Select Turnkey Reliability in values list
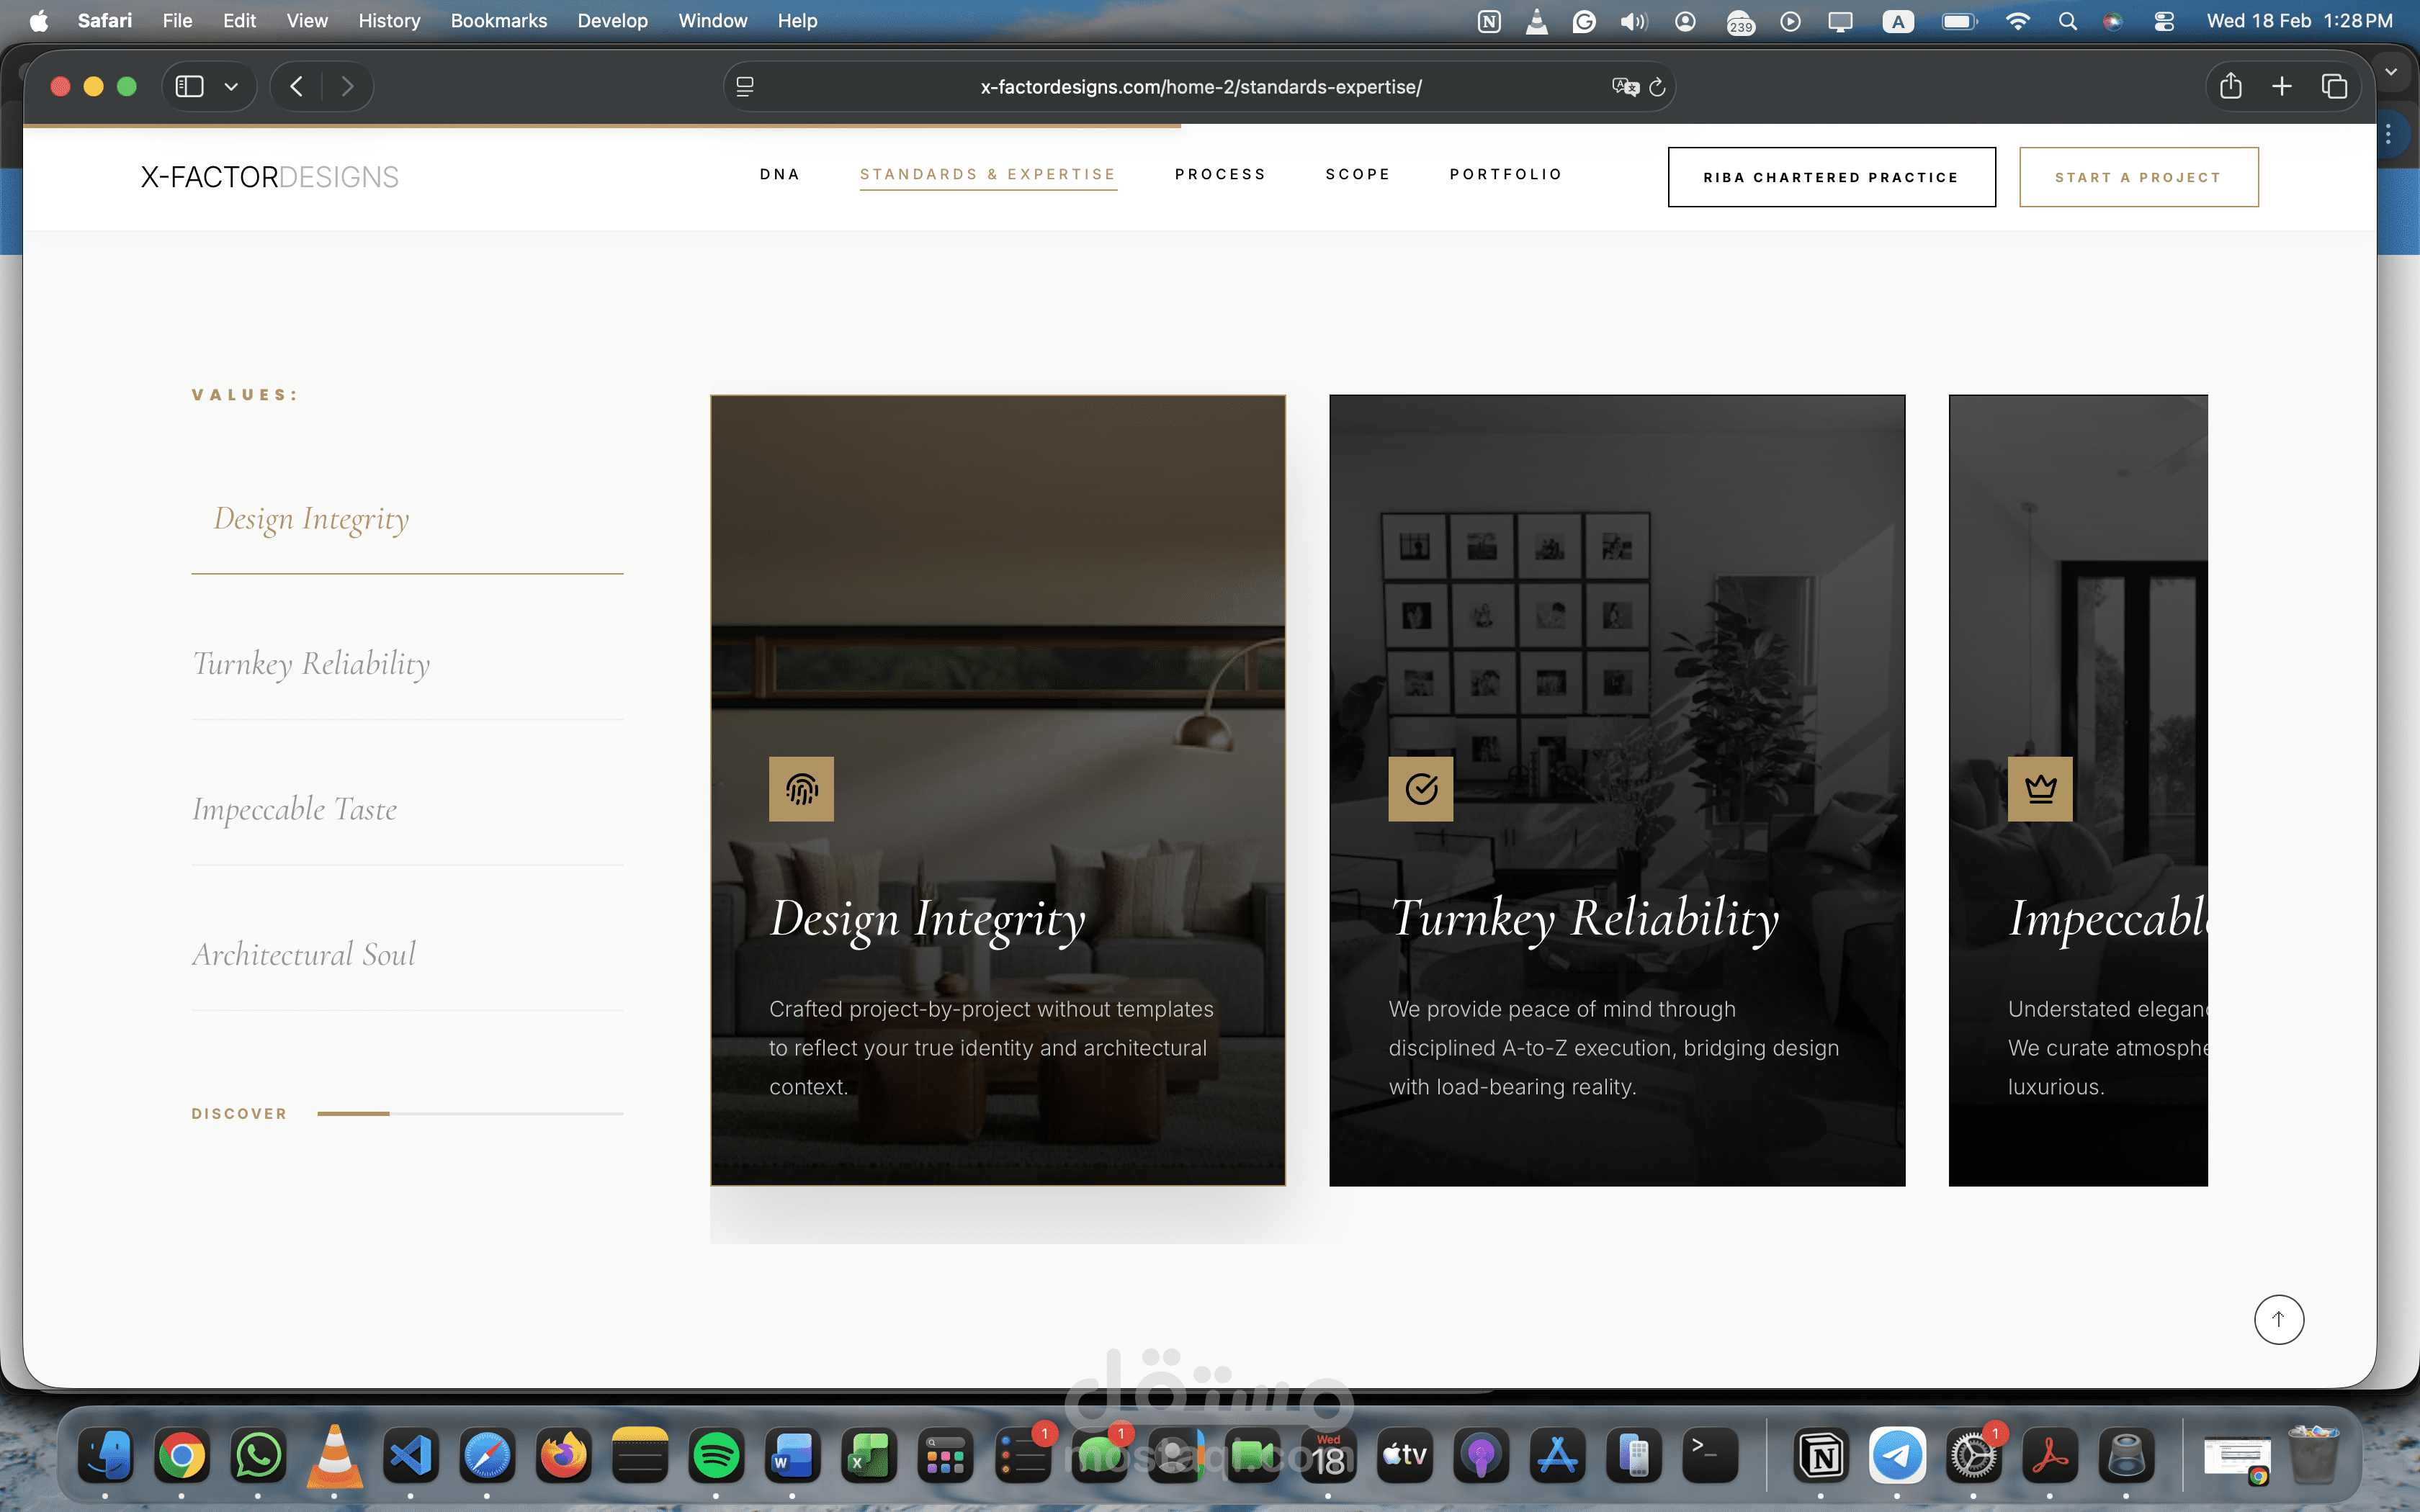2420x1512 pixels. [311, 664]
